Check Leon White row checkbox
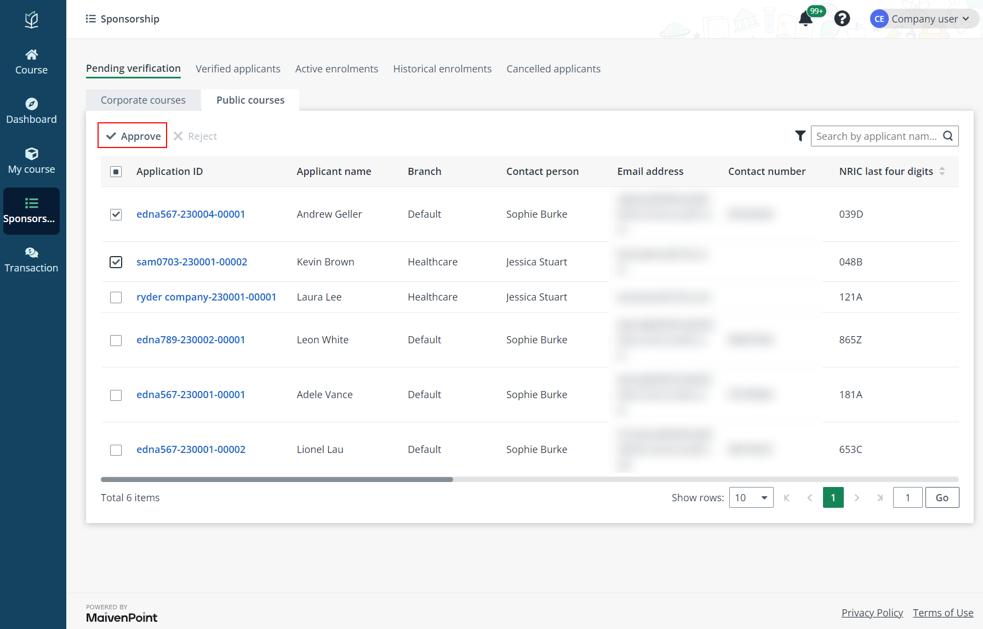This screenshot has height=629, width=983. [x=116, y=341]
